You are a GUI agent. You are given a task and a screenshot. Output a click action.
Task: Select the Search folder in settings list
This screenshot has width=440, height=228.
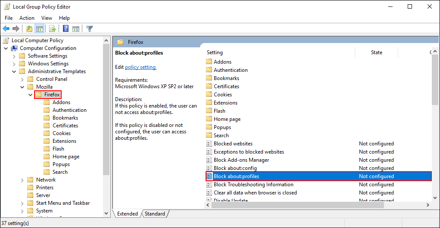pyautogui.click(x=221, y=135)
